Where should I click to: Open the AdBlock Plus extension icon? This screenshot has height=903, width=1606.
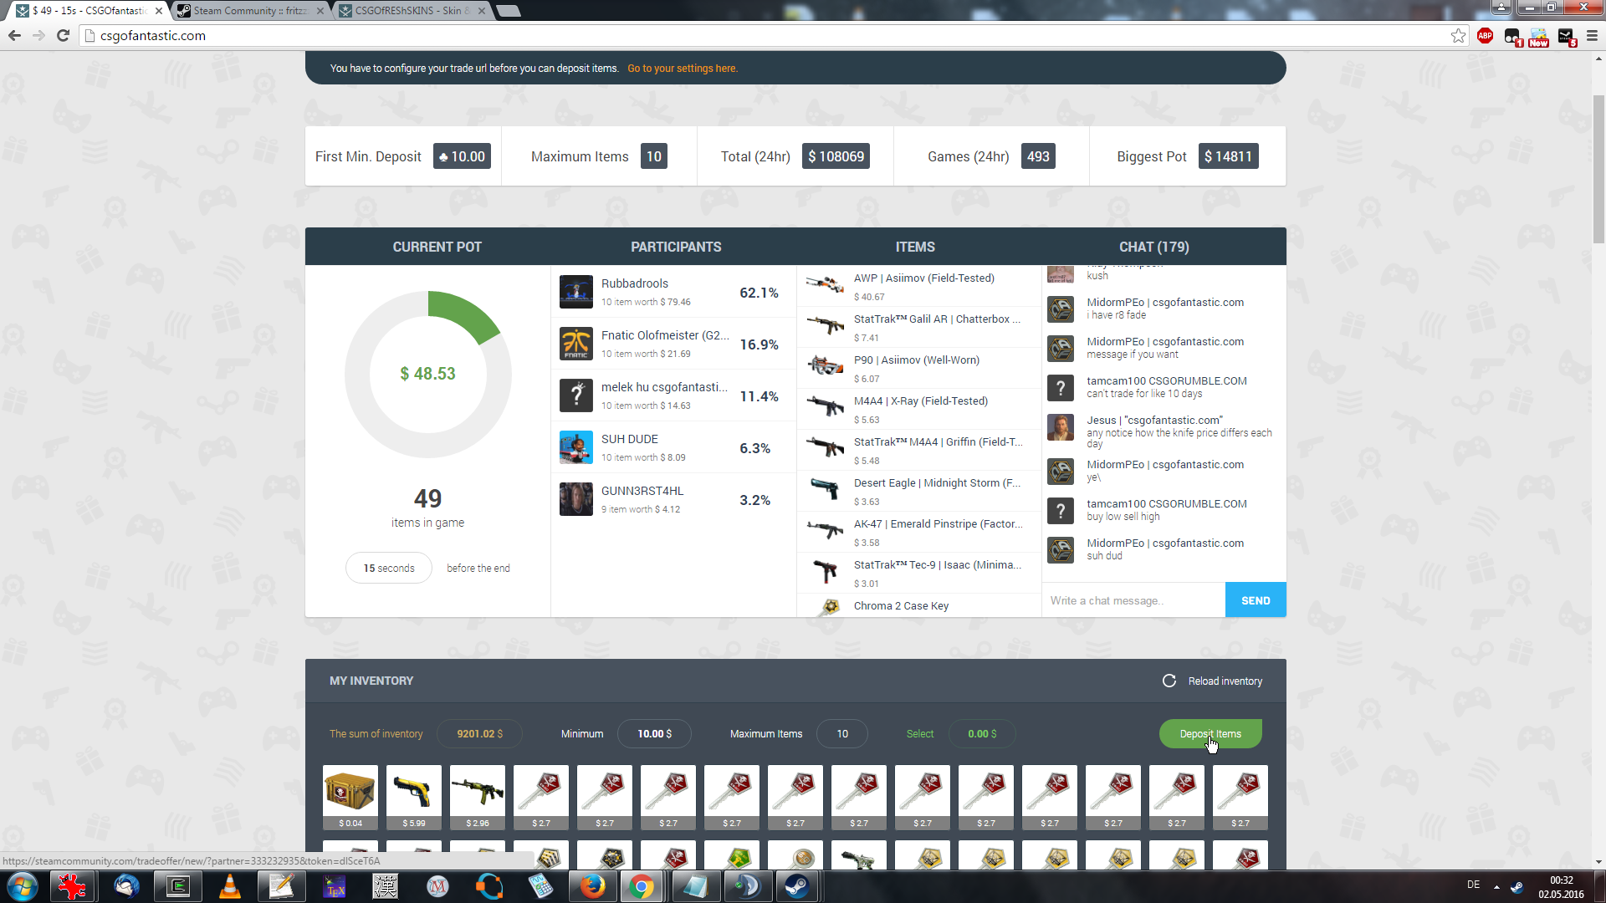point(1485,35)
